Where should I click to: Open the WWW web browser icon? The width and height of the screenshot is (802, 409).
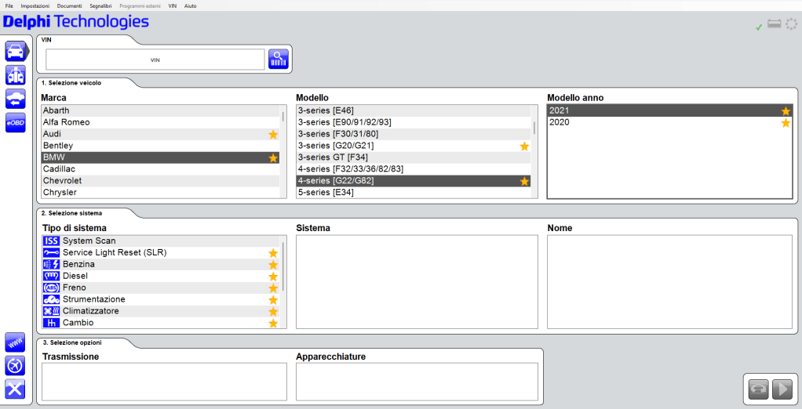16,342
